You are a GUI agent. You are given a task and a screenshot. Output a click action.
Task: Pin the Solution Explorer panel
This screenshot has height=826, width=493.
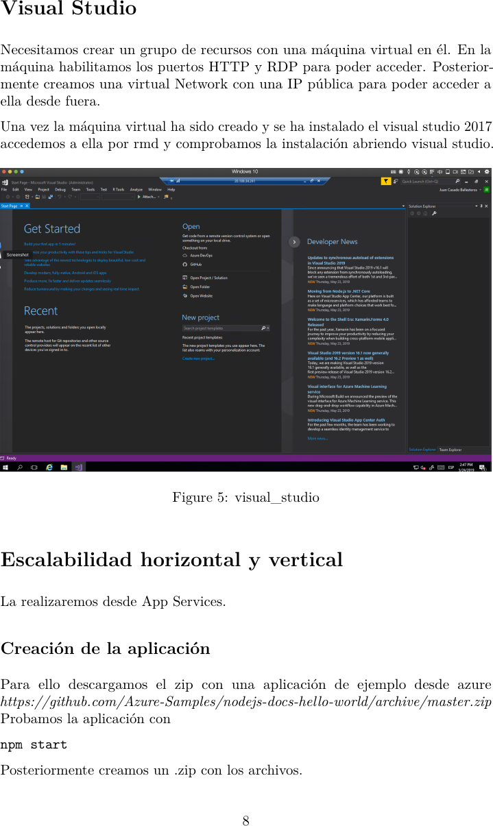pos(481,206)
